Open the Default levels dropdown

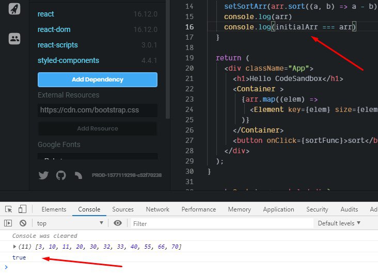point(339,223)
